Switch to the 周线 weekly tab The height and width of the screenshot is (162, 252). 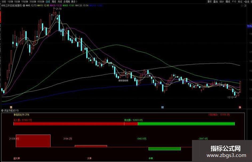[54, 2]
